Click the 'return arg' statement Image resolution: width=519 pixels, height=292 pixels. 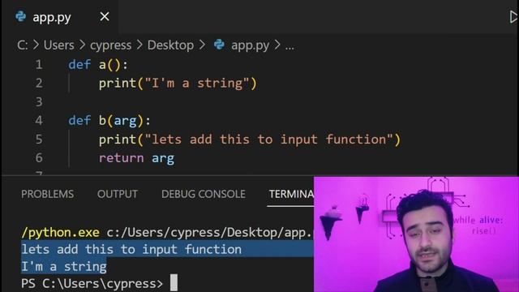[136, 158]
